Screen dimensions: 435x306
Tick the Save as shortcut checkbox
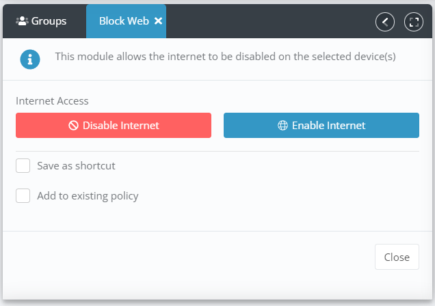[x=23, y=165]
